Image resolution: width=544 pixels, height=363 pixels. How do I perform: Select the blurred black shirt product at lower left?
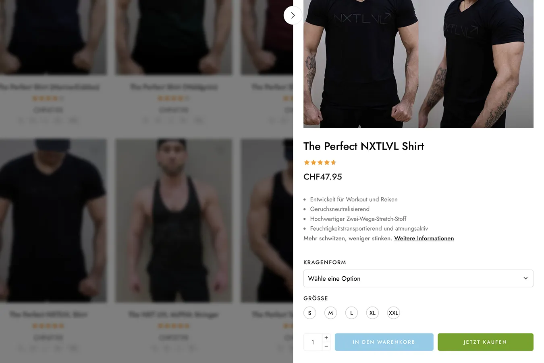pos(52,220)
